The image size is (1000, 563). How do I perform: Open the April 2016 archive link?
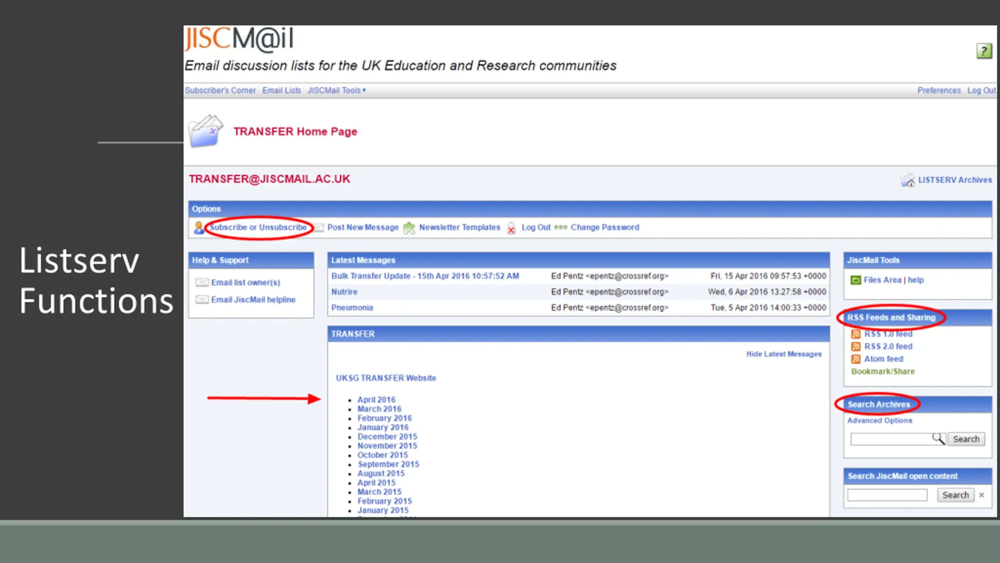point(376,400)
